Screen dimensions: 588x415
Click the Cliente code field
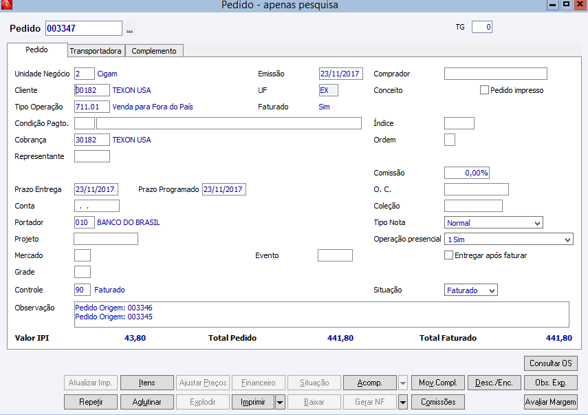point(92,90)
